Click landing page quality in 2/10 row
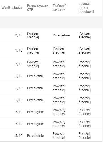This screenshot has height=142, width=103. tap(85, 35)
